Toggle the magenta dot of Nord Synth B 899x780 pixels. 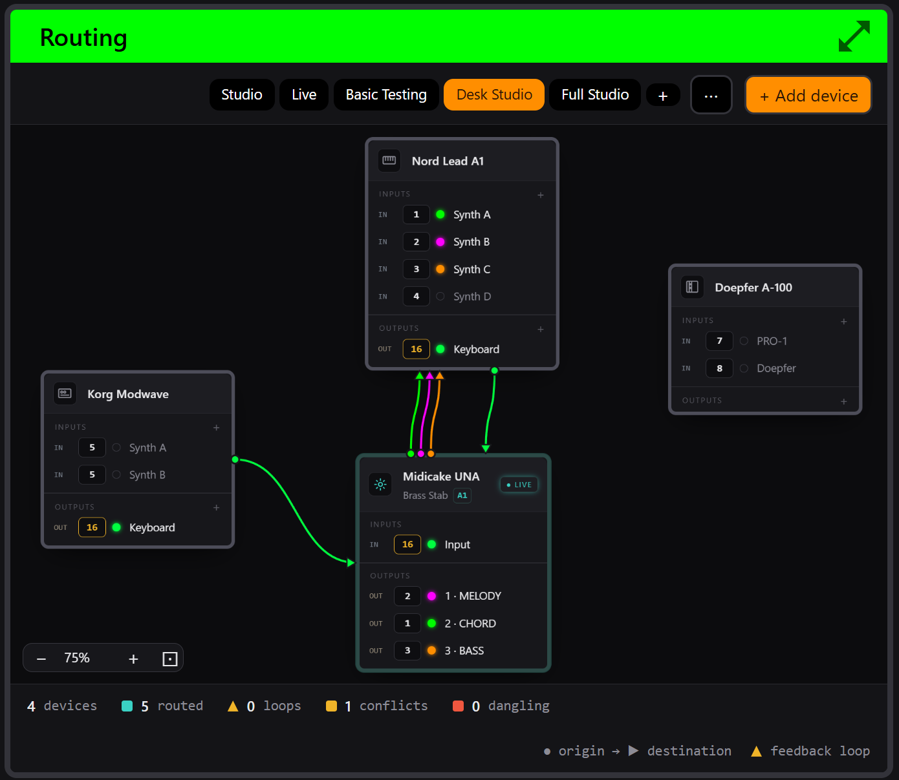click(x=440, y=242)
